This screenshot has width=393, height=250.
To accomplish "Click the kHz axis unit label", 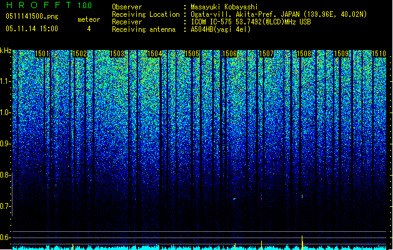I will [6, 51].
